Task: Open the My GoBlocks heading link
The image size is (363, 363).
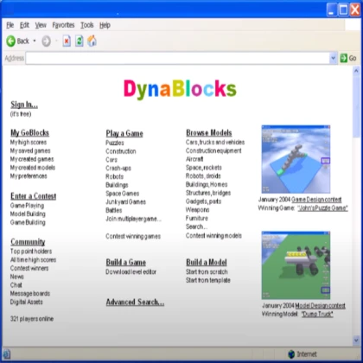Action: 29,133
